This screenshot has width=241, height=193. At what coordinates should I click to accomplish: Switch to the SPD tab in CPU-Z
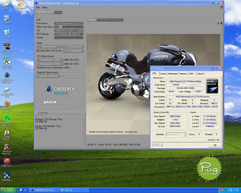pos(191,74)
